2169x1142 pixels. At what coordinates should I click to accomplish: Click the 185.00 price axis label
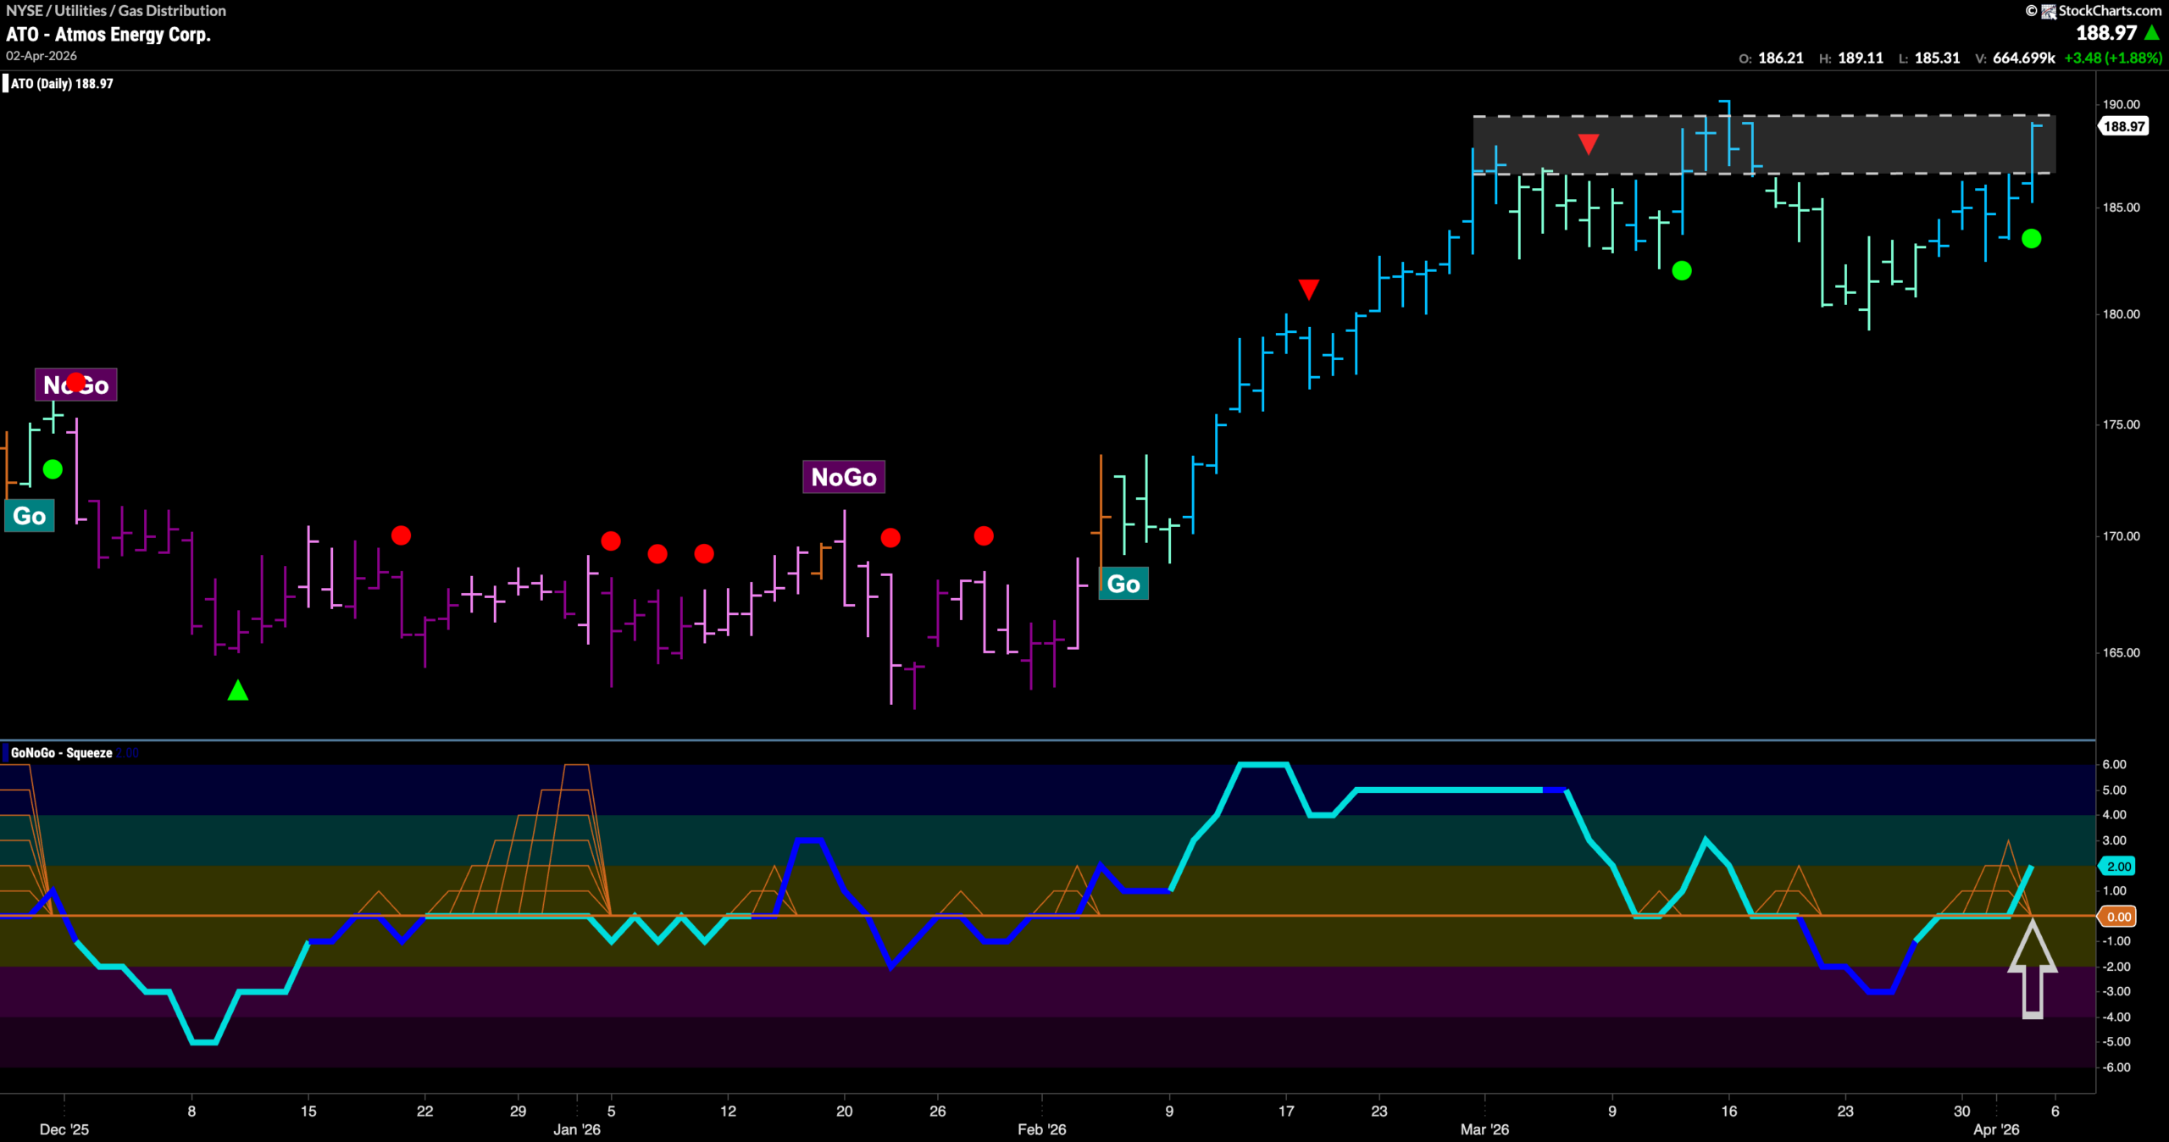[2122, 208]
